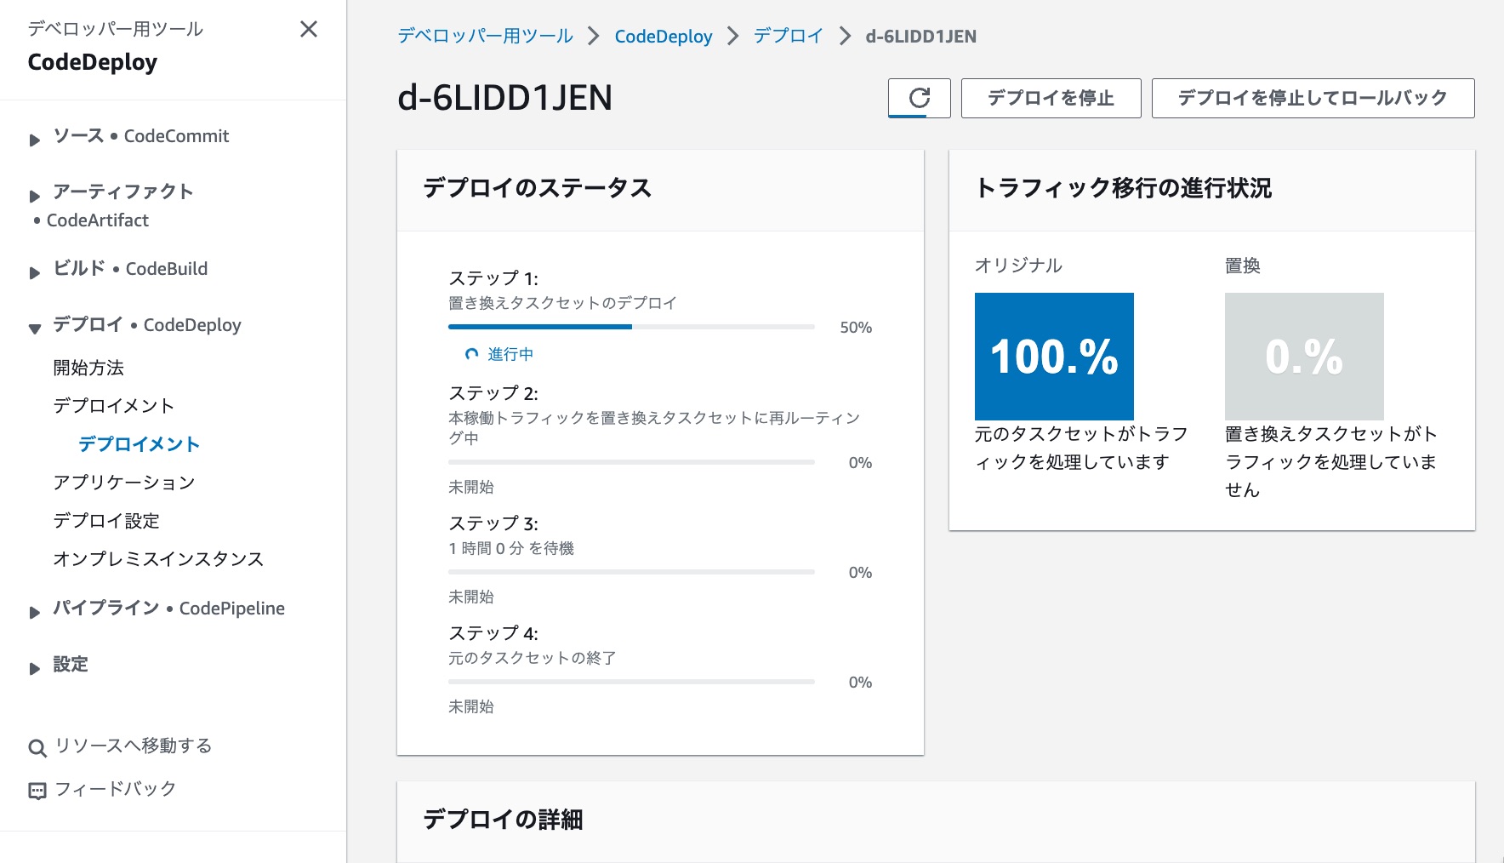Expand the アーティファクト CodeArtifact section

(x=35, y=196)
